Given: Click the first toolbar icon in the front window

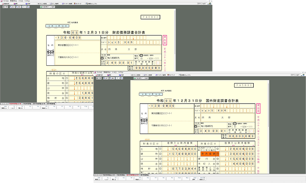Looking at the screenshot, I should [99, 76].
